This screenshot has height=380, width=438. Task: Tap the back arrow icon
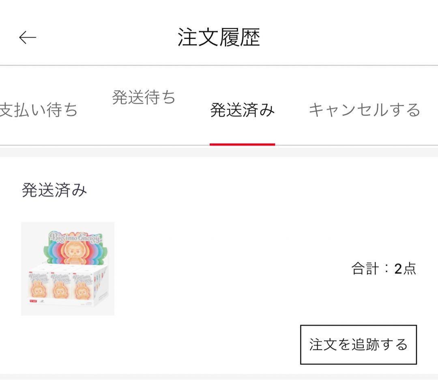pos(28,38)
